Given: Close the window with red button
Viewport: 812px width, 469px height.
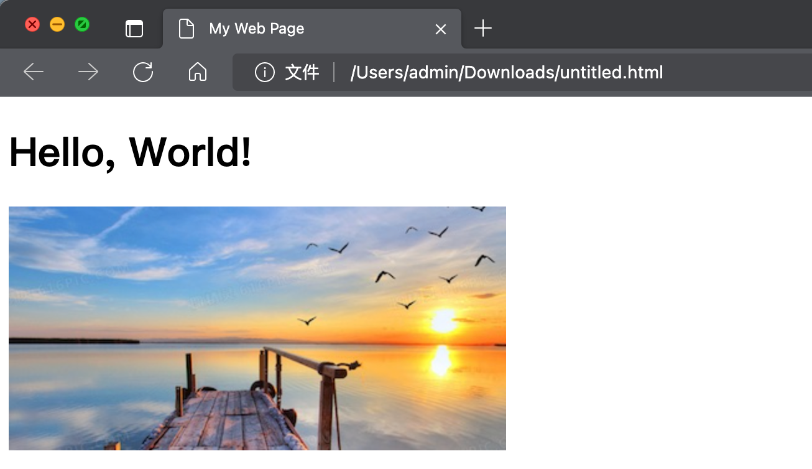Looking at the screenshot, I should (x=32, y=25).
